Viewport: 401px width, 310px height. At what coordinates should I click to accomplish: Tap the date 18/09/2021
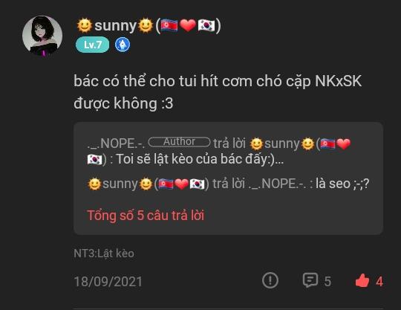click(108, 282)
